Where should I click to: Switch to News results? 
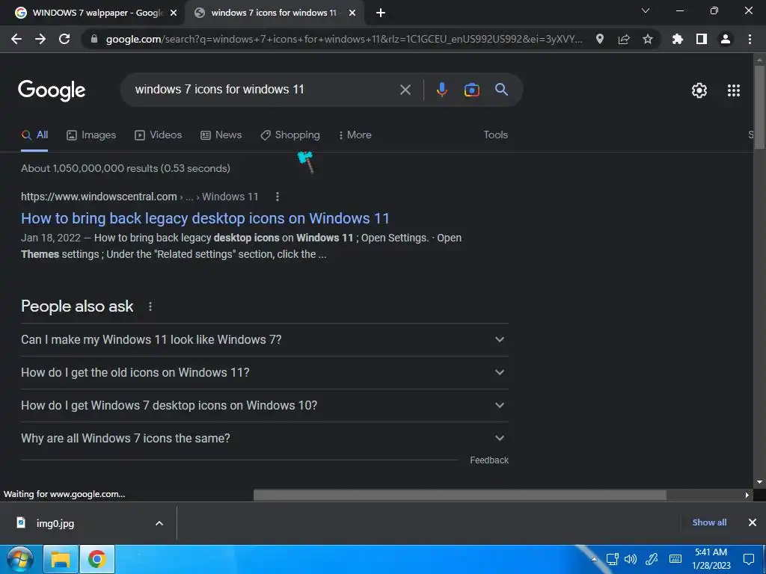coord(221,135)
